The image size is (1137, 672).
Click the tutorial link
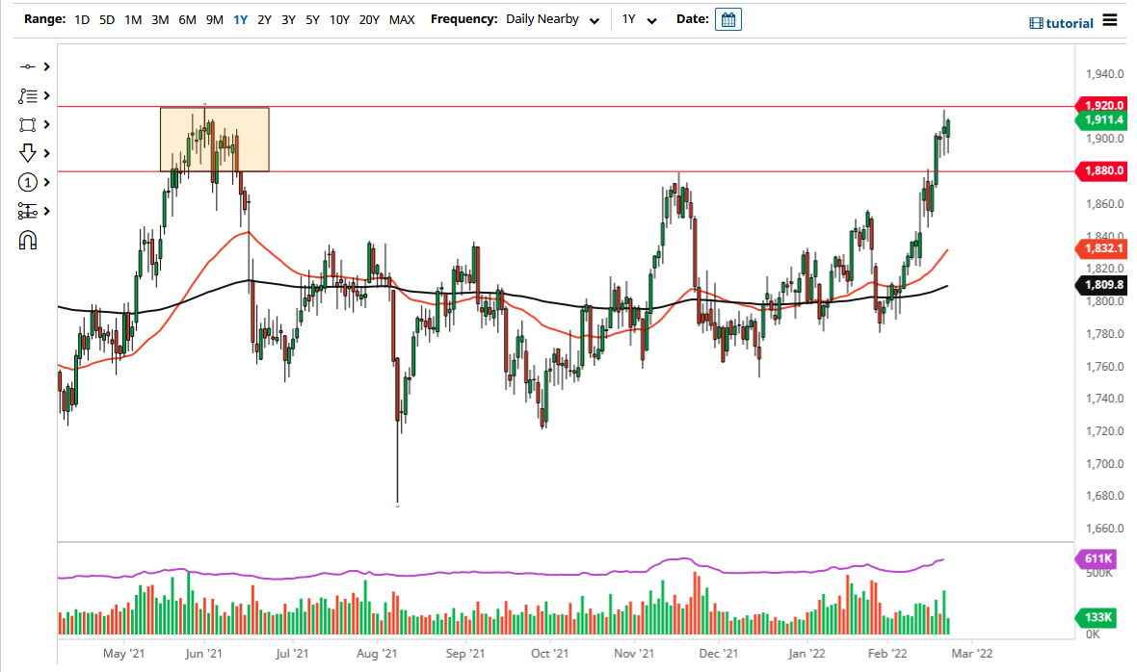[1070, 21]
